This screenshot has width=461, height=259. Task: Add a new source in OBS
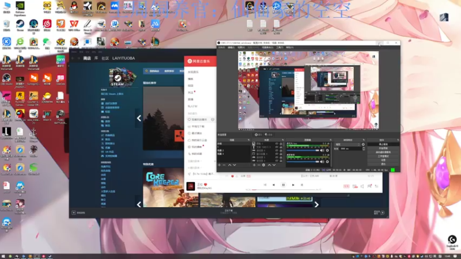(254, 165)
